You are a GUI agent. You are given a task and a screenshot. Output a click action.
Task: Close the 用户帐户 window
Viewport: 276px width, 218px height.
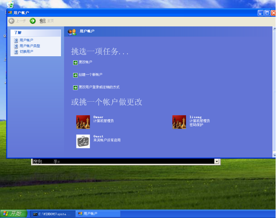(x=273, y=13)
